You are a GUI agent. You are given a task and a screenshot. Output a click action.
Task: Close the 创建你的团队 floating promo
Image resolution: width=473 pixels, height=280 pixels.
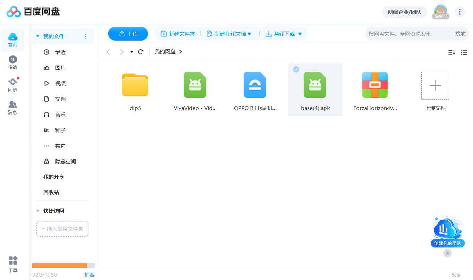coord(447,253)
